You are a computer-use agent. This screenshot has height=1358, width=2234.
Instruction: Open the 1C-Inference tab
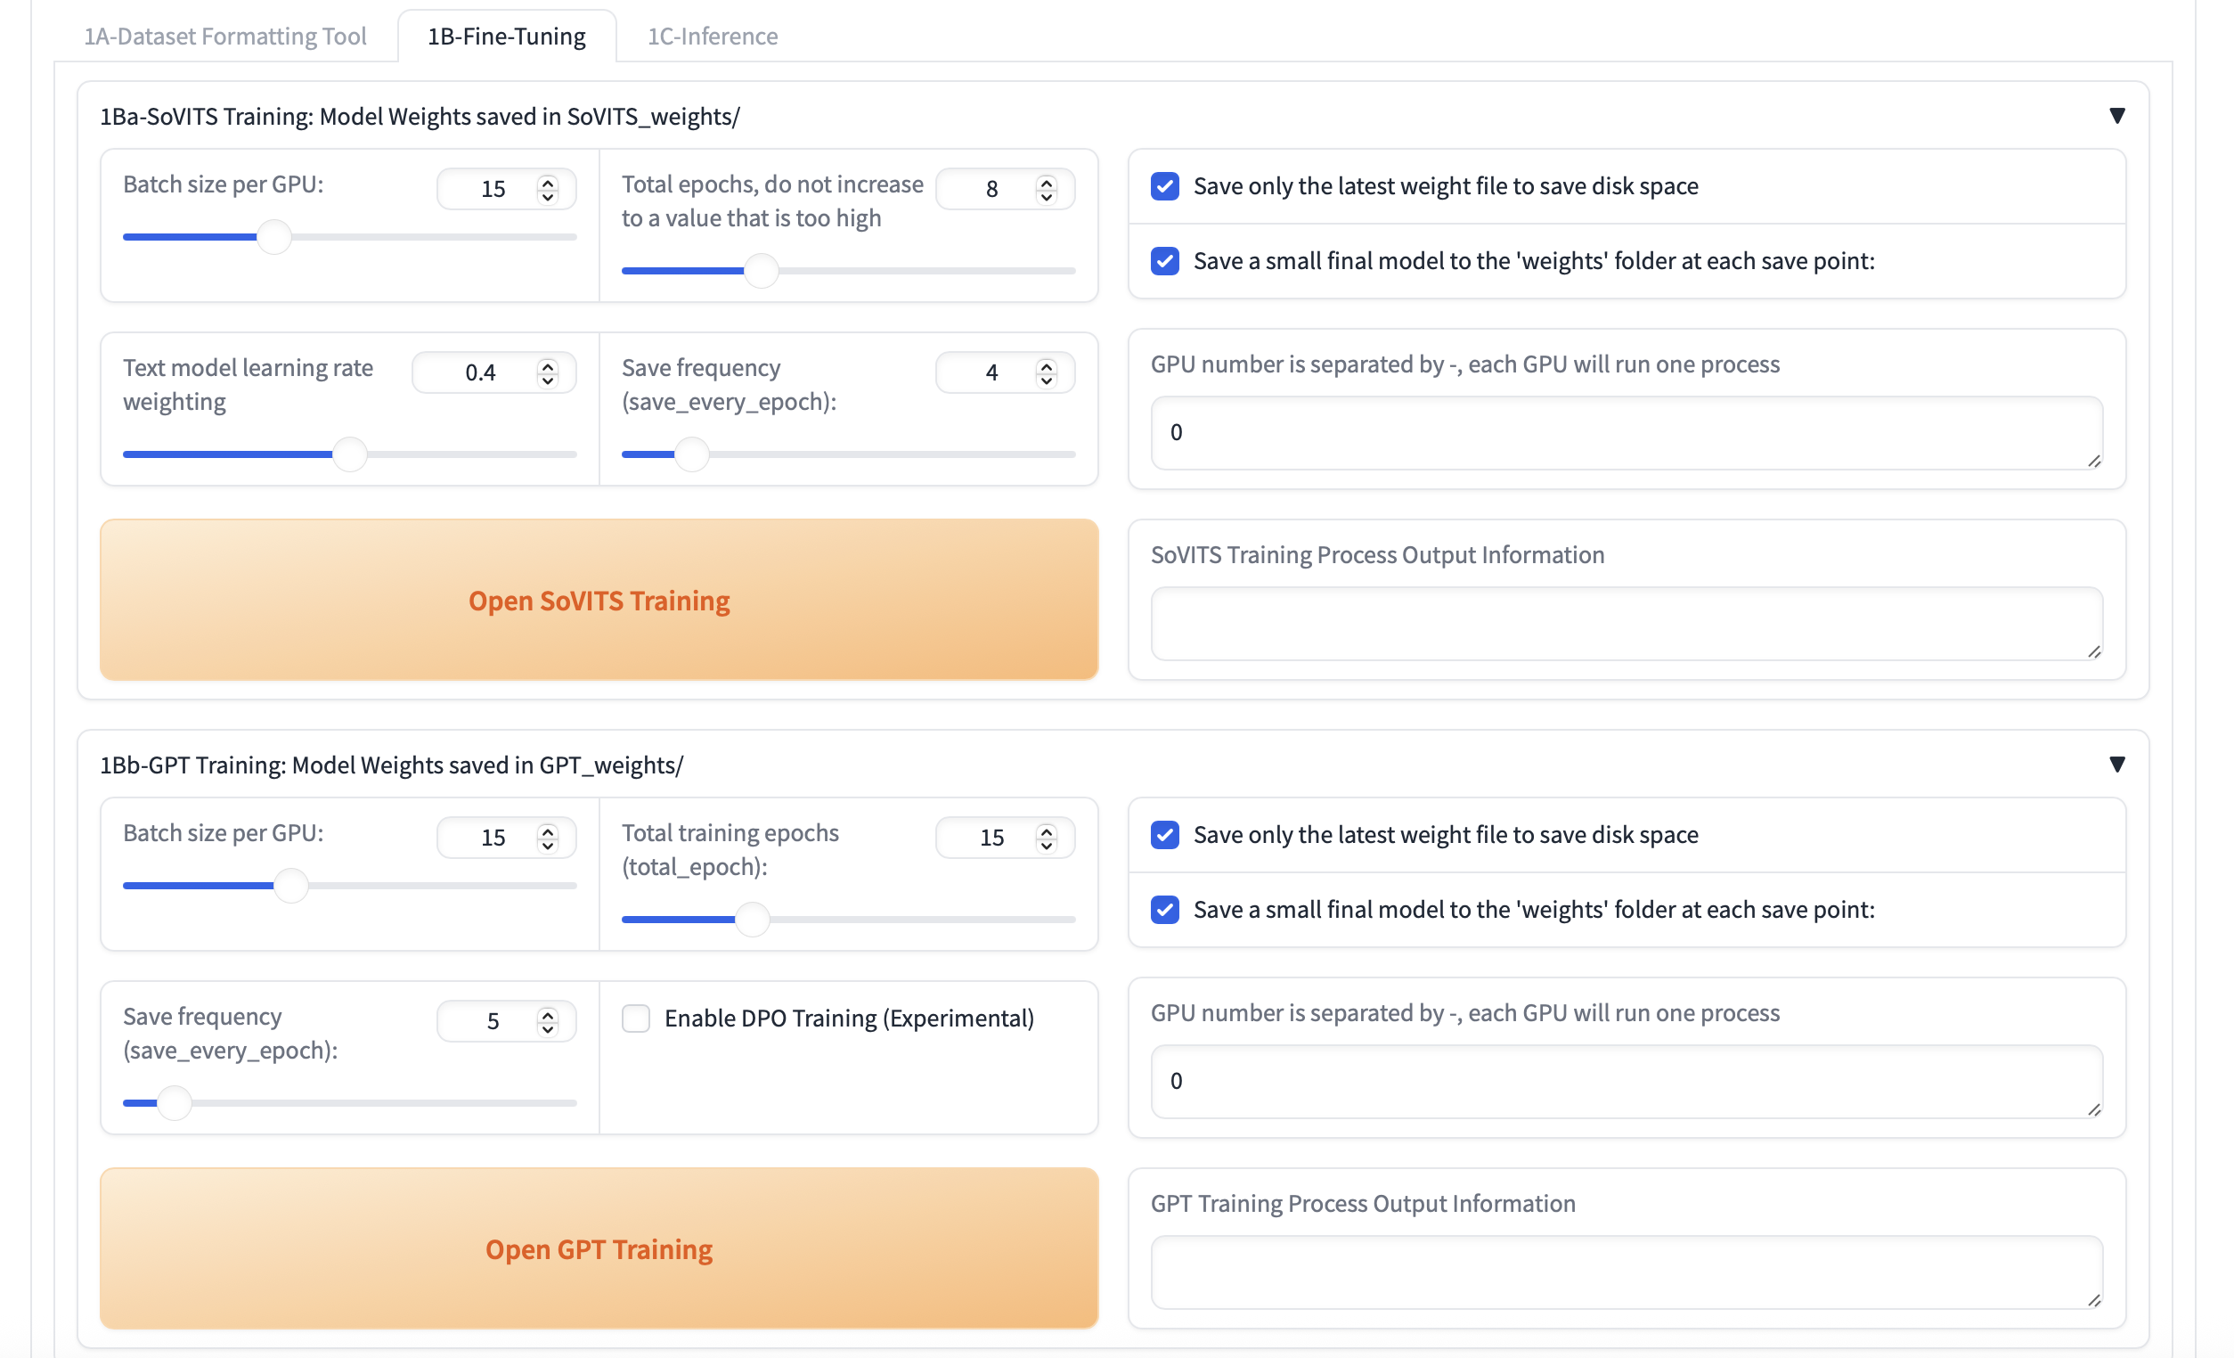712,37
